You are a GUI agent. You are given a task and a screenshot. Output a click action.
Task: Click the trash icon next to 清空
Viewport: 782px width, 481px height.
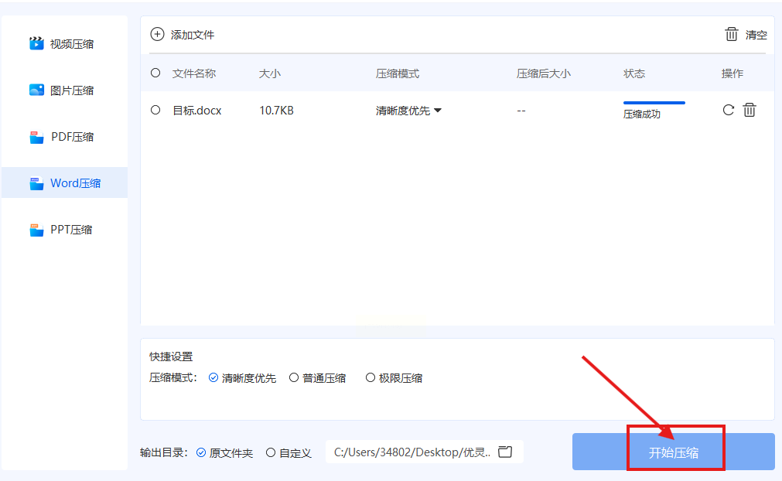point(731,34)
